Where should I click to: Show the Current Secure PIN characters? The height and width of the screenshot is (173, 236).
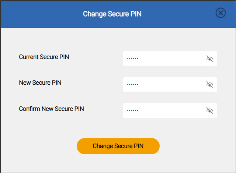210,59
